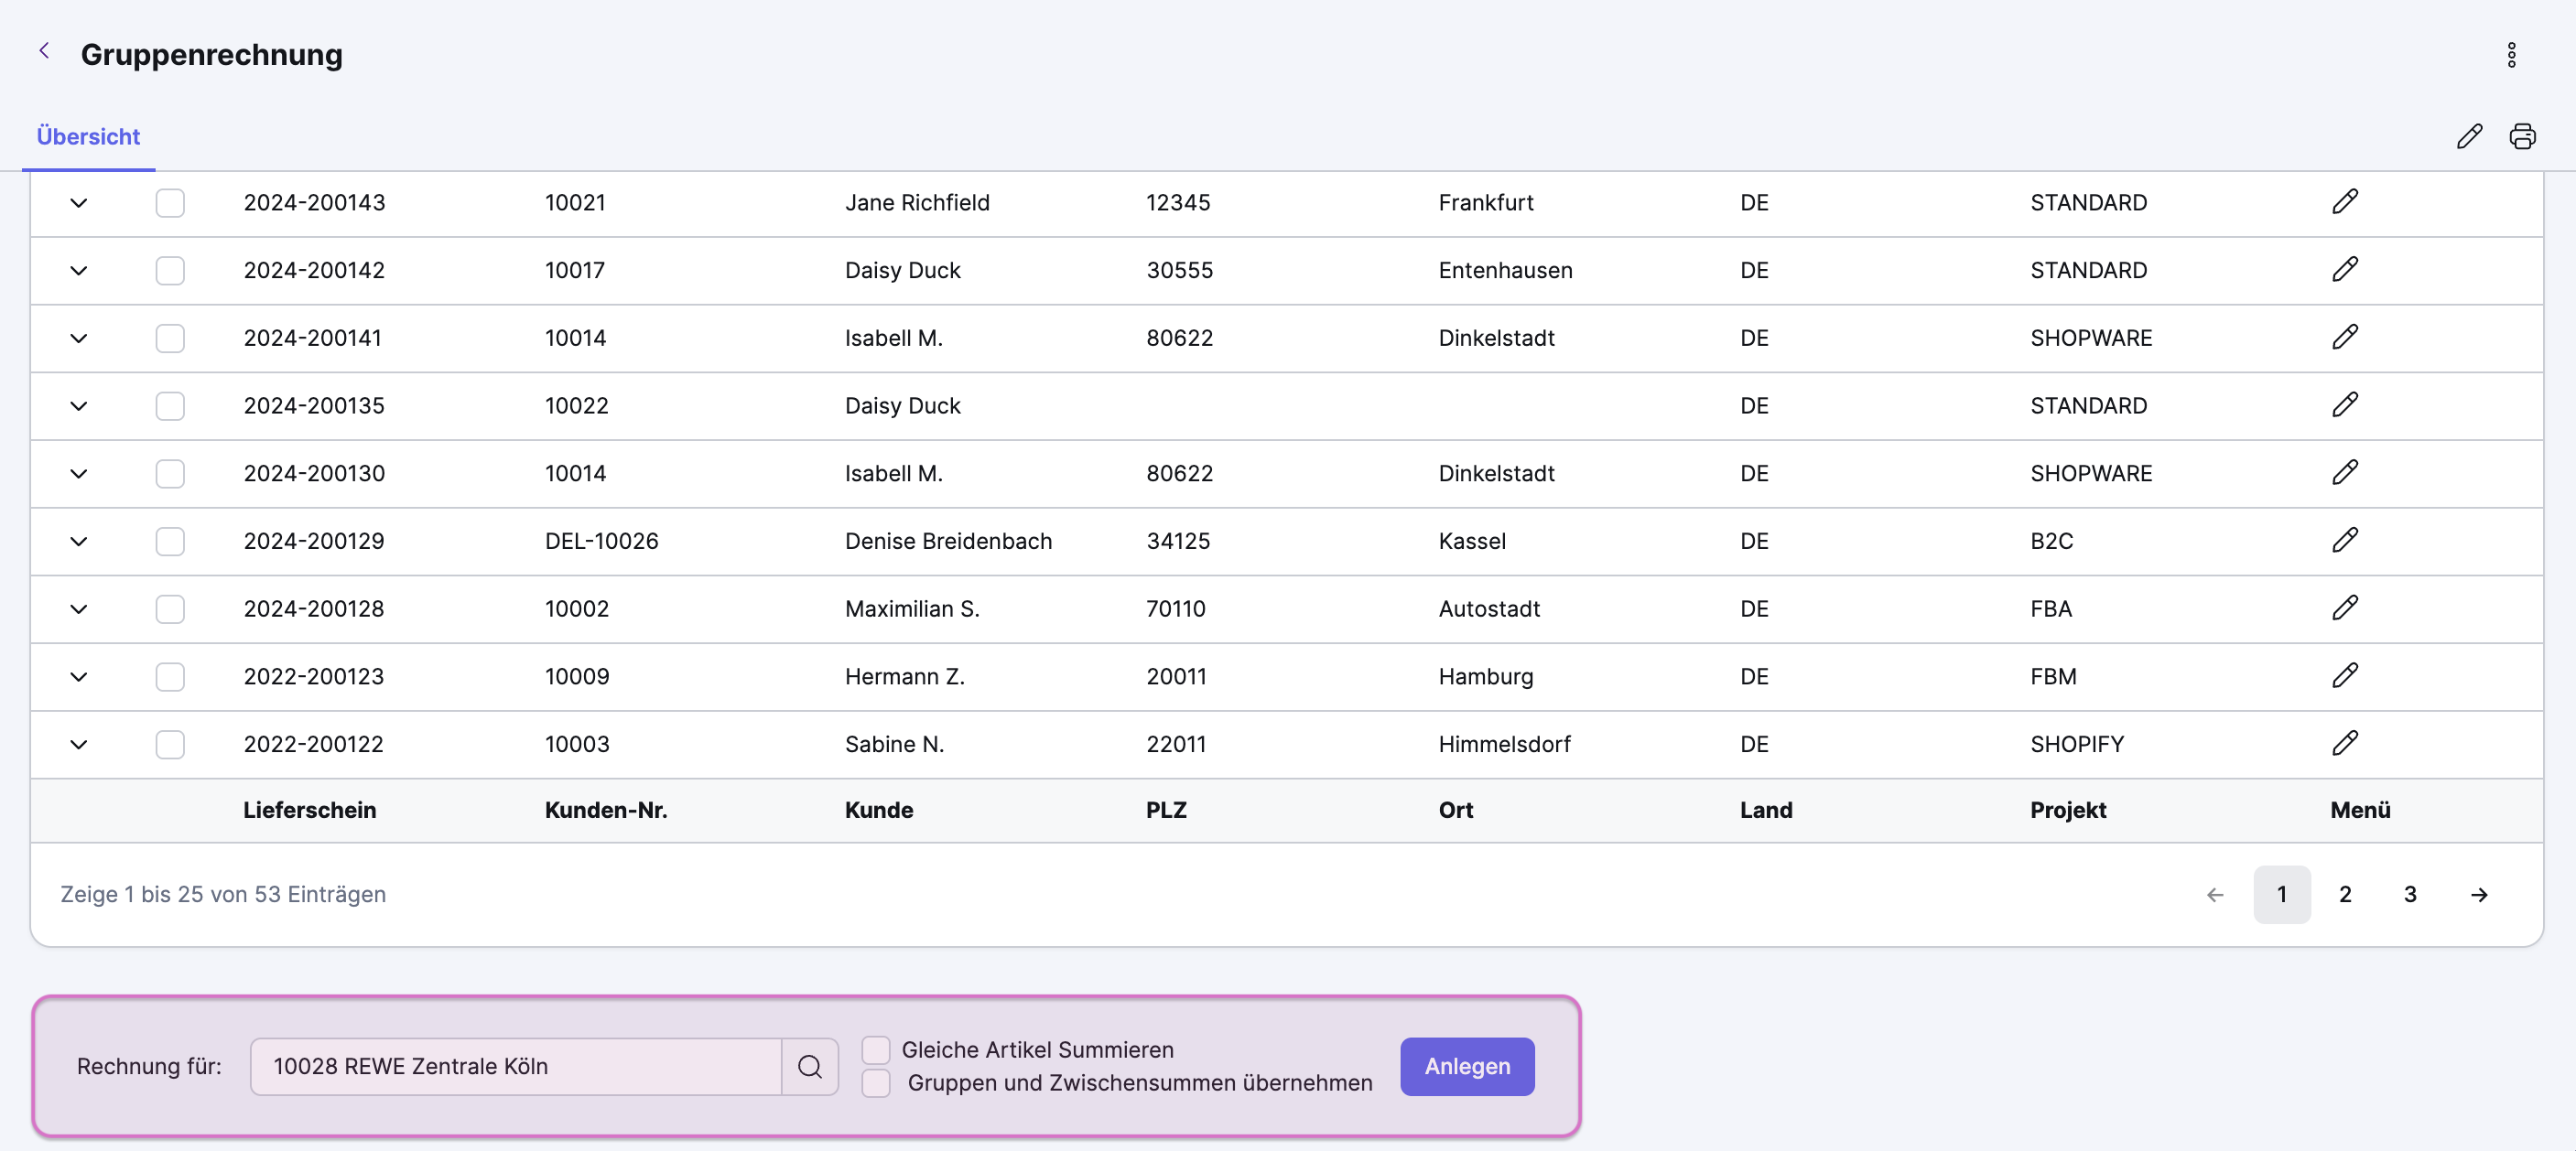Viewport: 2576px width, 1151px height.
Task: Expand row 2024-200135 with the chevron
Action: pos(79,405)
